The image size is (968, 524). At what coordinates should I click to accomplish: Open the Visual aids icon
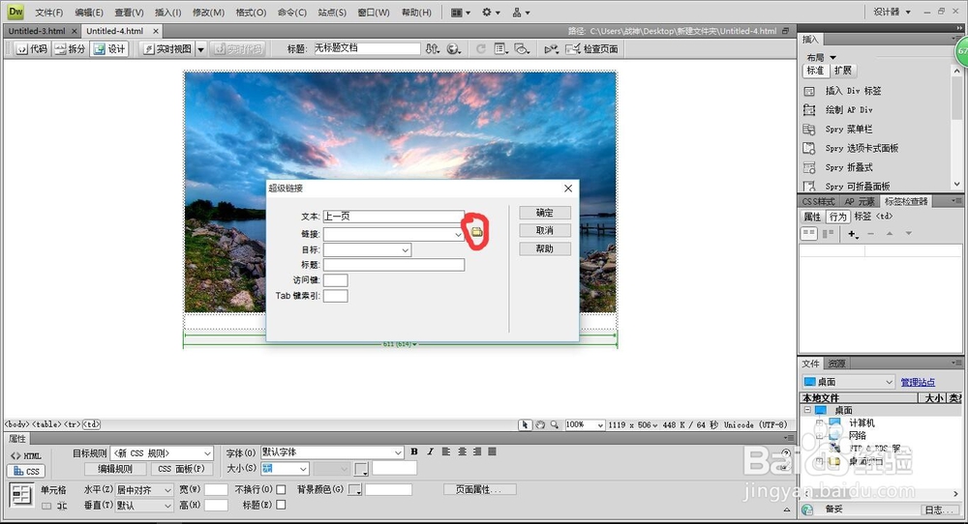tap(523, 48)
